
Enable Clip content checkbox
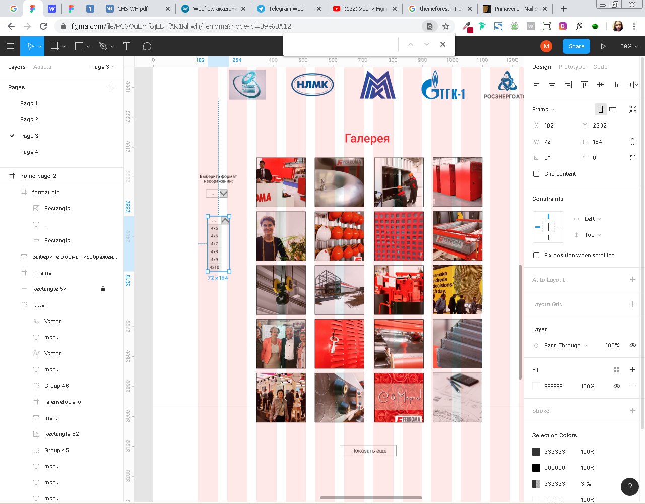tap(536, 174)
